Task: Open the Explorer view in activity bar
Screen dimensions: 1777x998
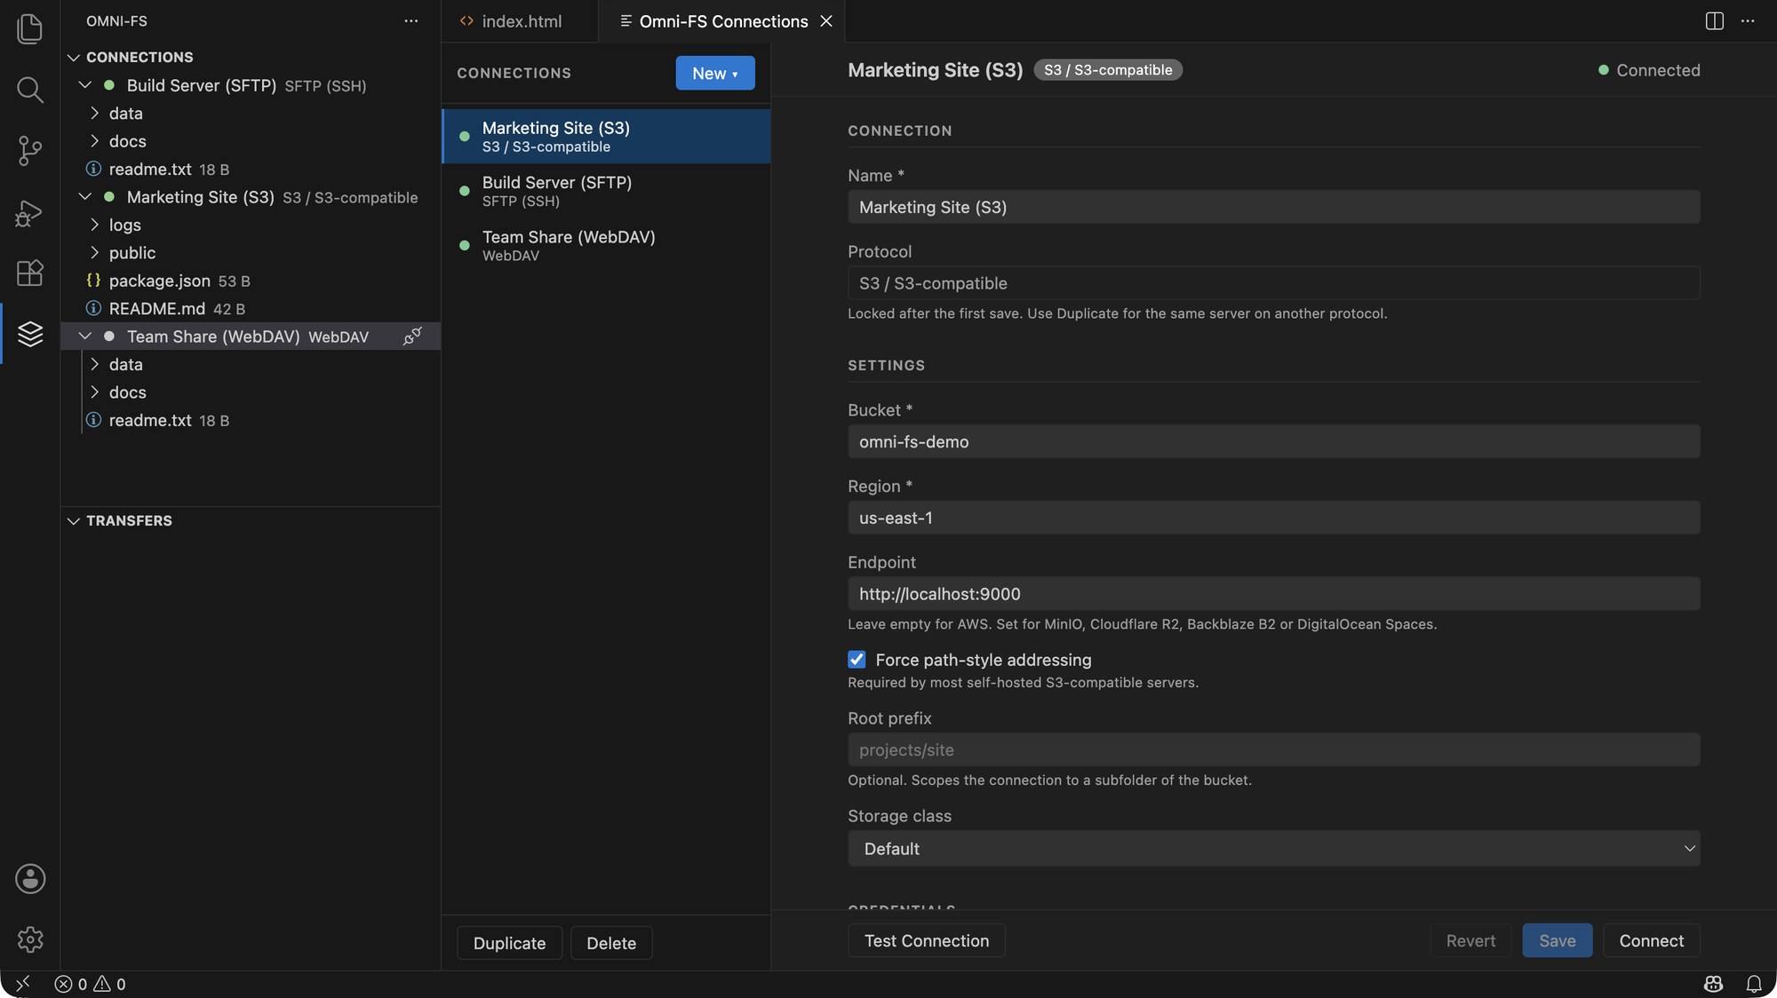Action: coord(30,28)
